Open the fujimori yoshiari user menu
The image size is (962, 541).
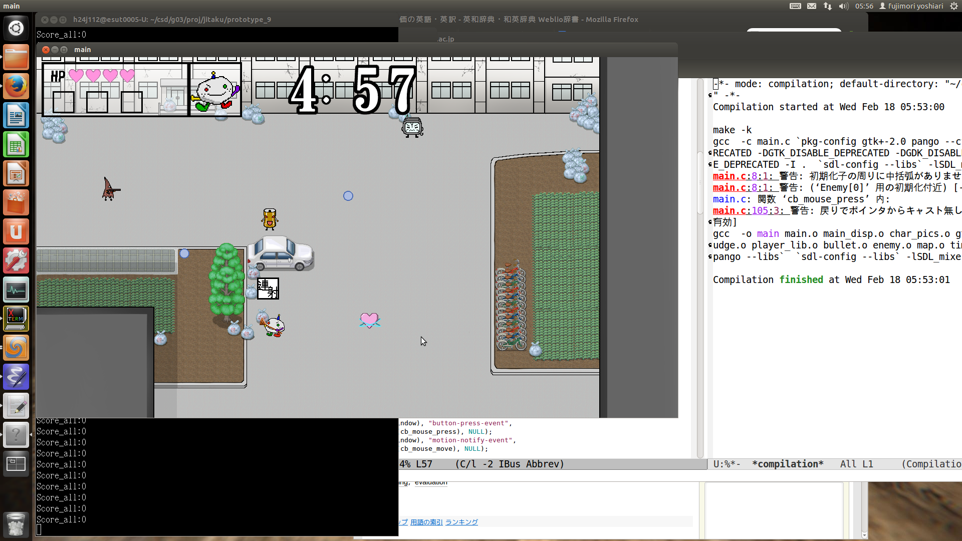911,6
